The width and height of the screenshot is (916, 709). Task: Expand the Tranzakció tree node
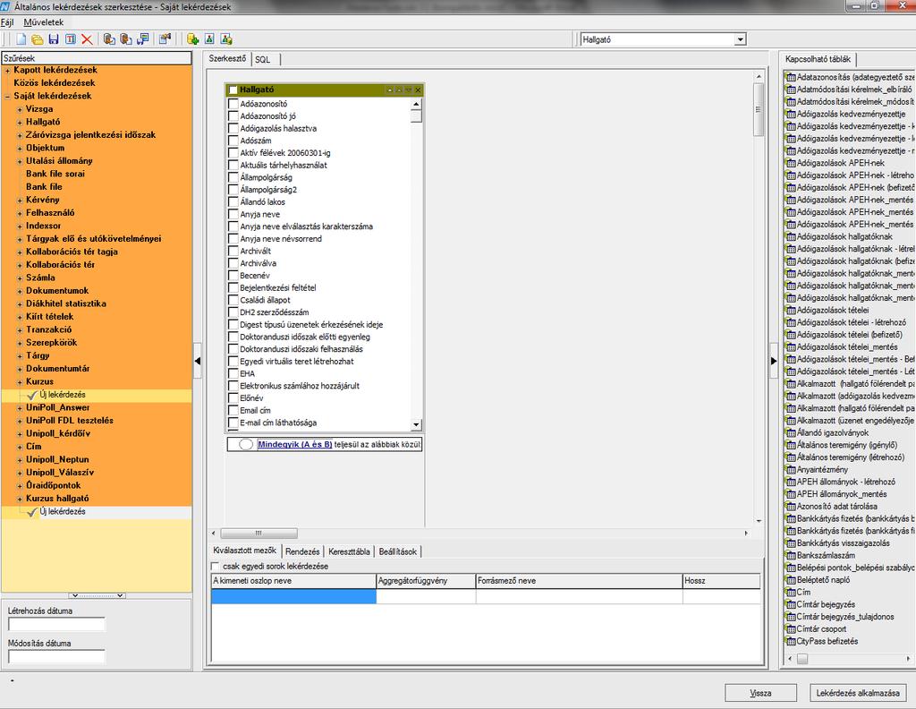click(x=20, y=330)
